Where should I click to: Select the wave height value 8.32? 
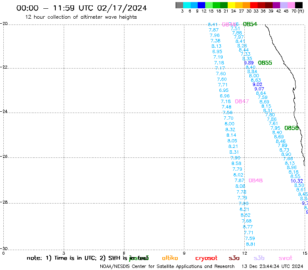(x=230, y=130)
